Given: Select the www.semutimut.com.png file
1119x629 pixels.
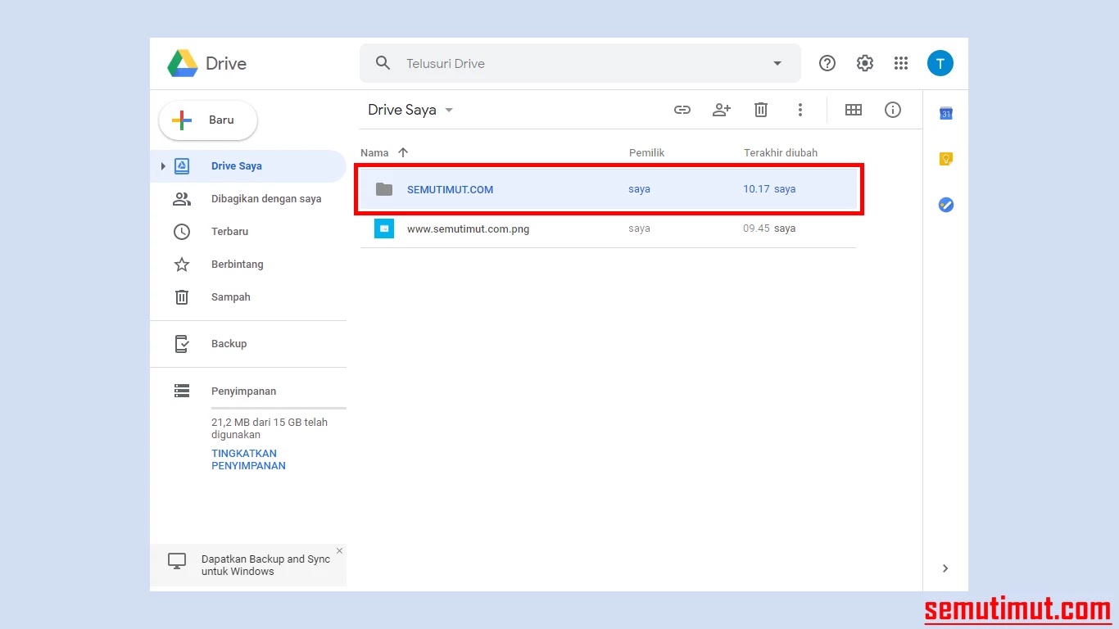Looking at the screenshot, I should pos(609,229).
